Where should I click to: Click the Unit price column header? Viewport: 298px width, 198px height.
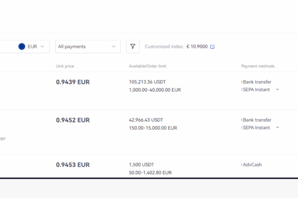click(65, 66)
